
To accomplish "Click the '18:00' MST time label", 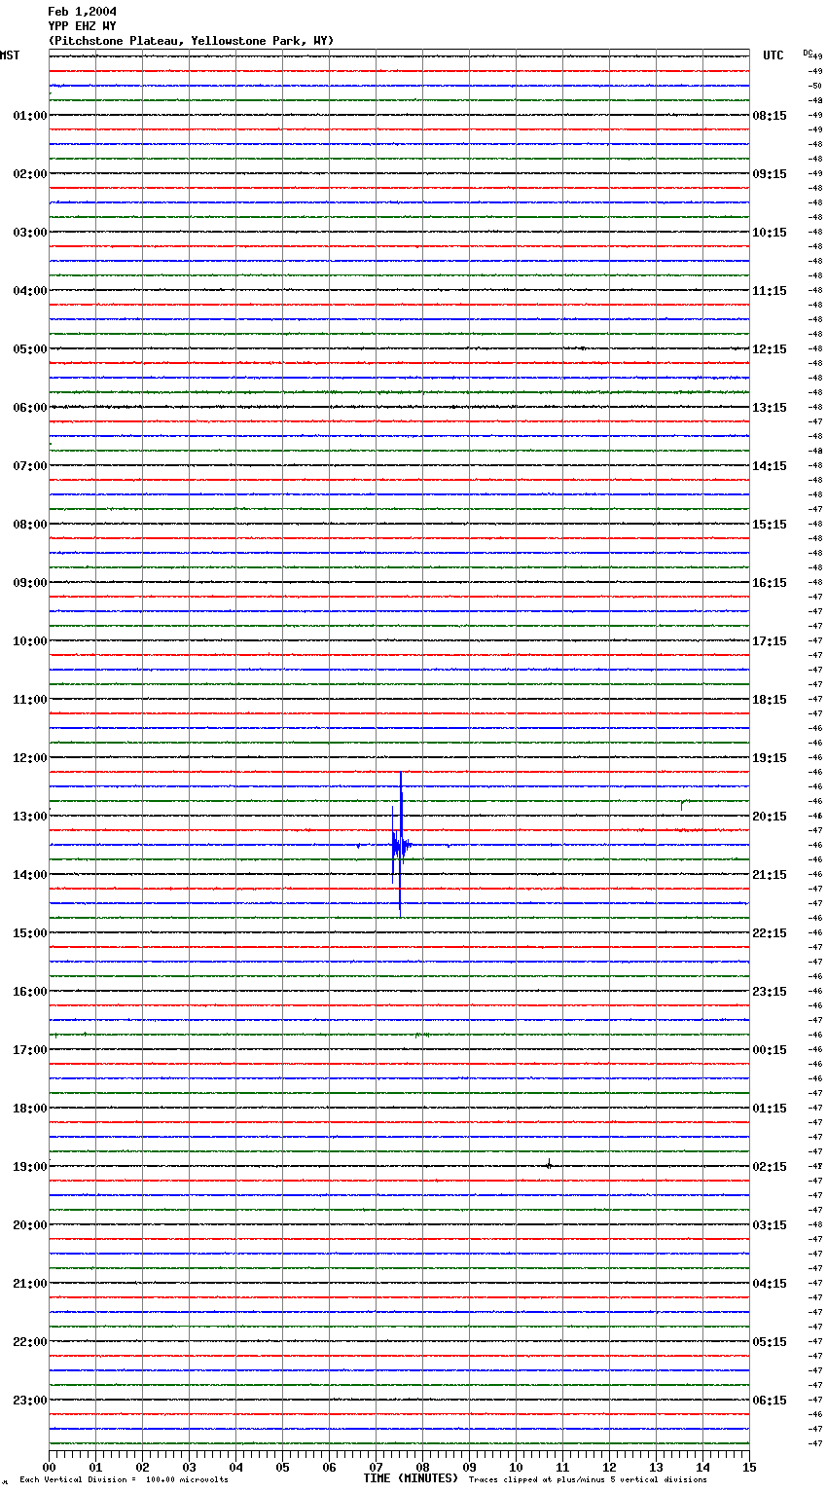I will [30, 1109].
